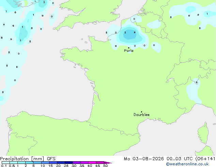Open the weatheronline.co.uk copyright link
The image size is (216, 167).
tap(187, 164)
